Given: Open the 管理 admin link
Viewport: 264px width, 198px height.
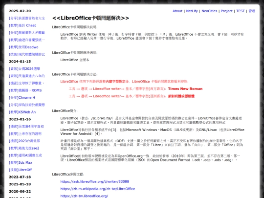Looking at the screenshot, I should [x=252, y=11].
